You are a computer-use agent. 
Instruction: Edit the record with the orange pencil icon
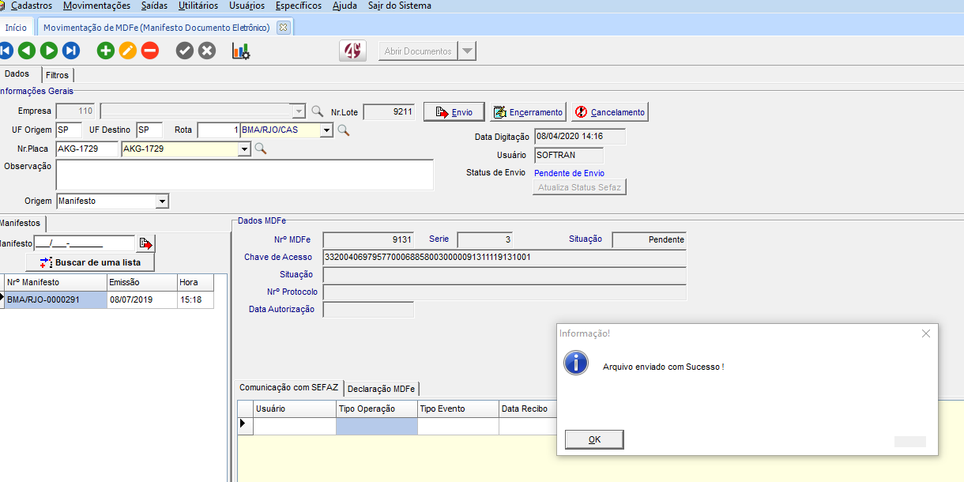tap(128, 51)
